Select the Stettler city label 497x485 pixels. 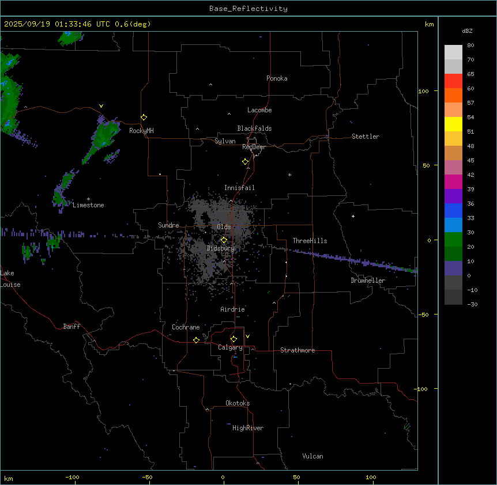click(366, 137)
